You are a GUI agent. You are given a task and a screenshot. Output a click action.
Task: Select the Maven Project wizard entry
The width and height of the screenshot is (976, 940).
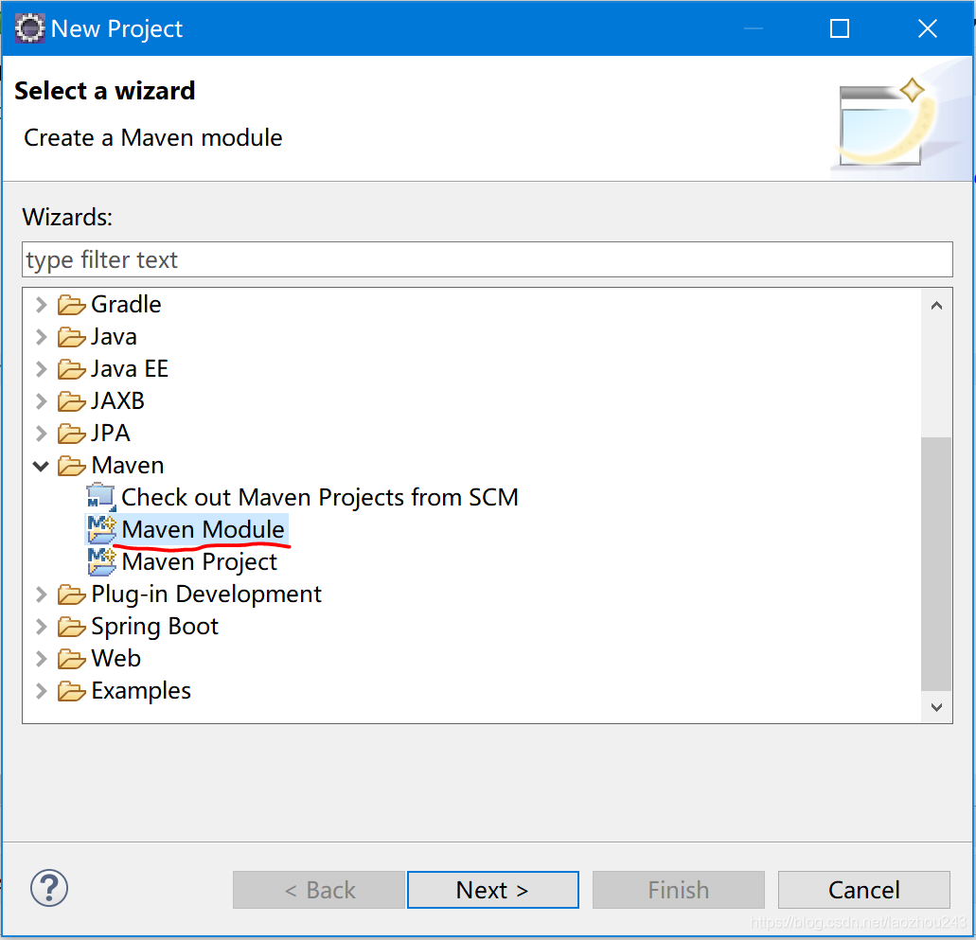199,562
